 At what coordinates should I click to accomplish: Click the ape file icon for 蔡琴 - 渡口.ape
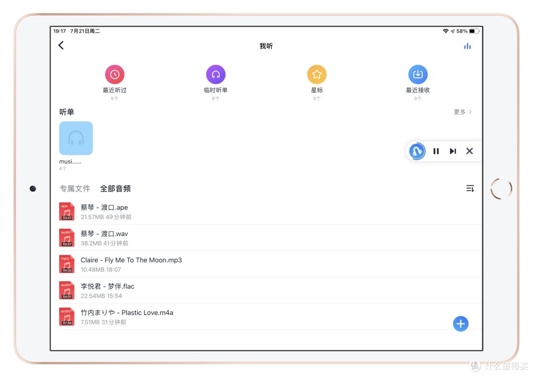pos(67,211)
